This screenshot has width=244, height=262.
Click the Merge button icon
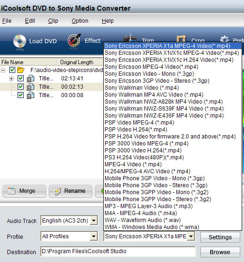(x=12, y=191)
